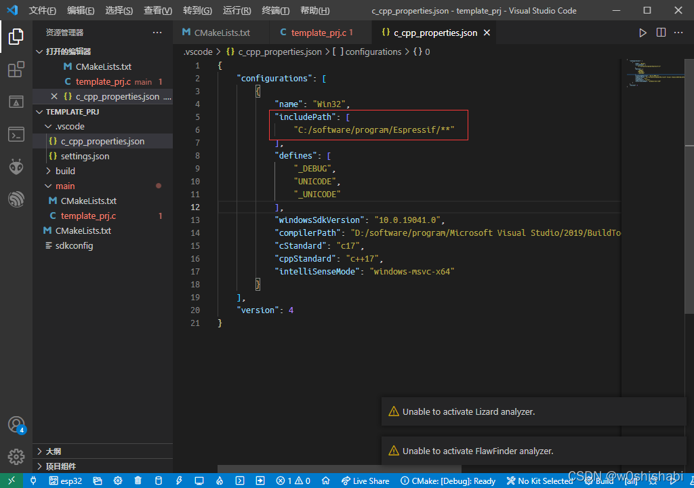Viewport: 694px width, 488px height.
Task: Click the .vscode breadcrumb segment
Action: (199, 52)
